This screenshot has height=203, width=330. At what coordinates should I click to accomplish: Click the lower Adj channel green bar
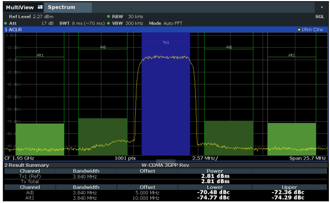pyautogui.click(x=103, y=137)
